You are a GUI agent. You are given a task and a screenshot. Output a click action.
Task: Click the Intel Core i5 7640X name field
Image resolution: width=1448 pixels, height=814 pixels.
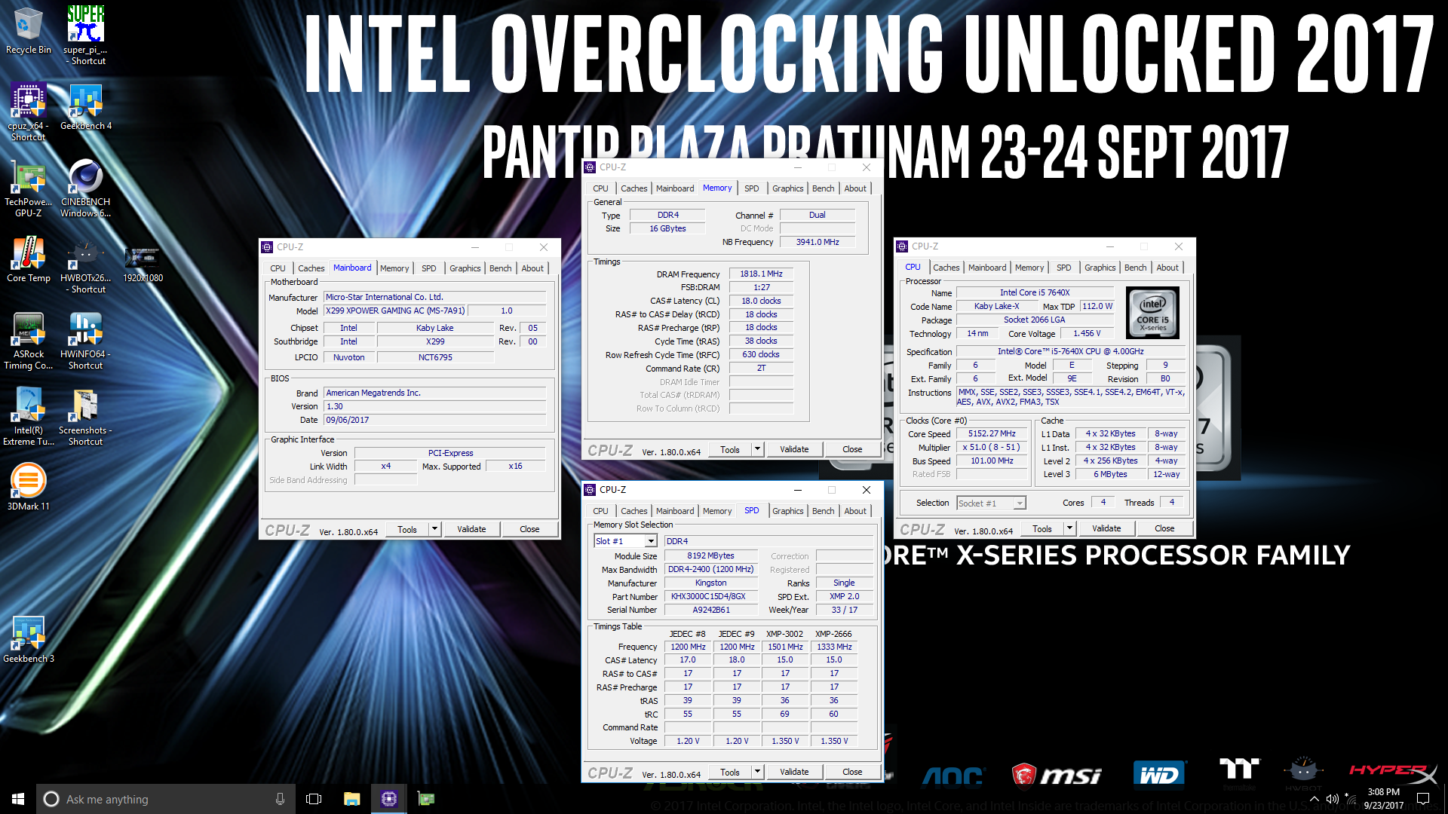tap(1035, 292)
